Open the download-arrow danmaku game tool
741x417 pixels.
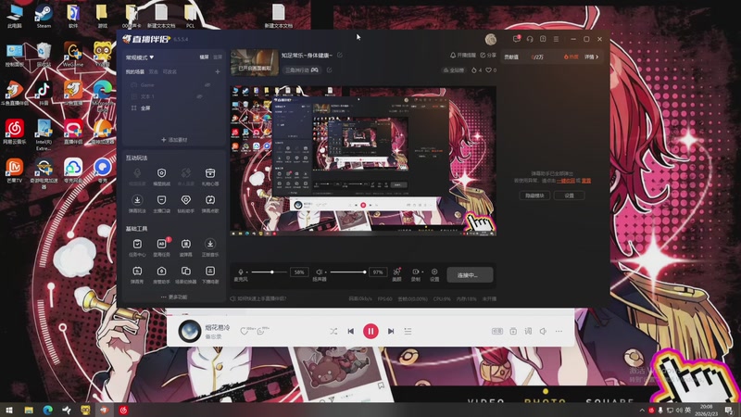(137, 204)
